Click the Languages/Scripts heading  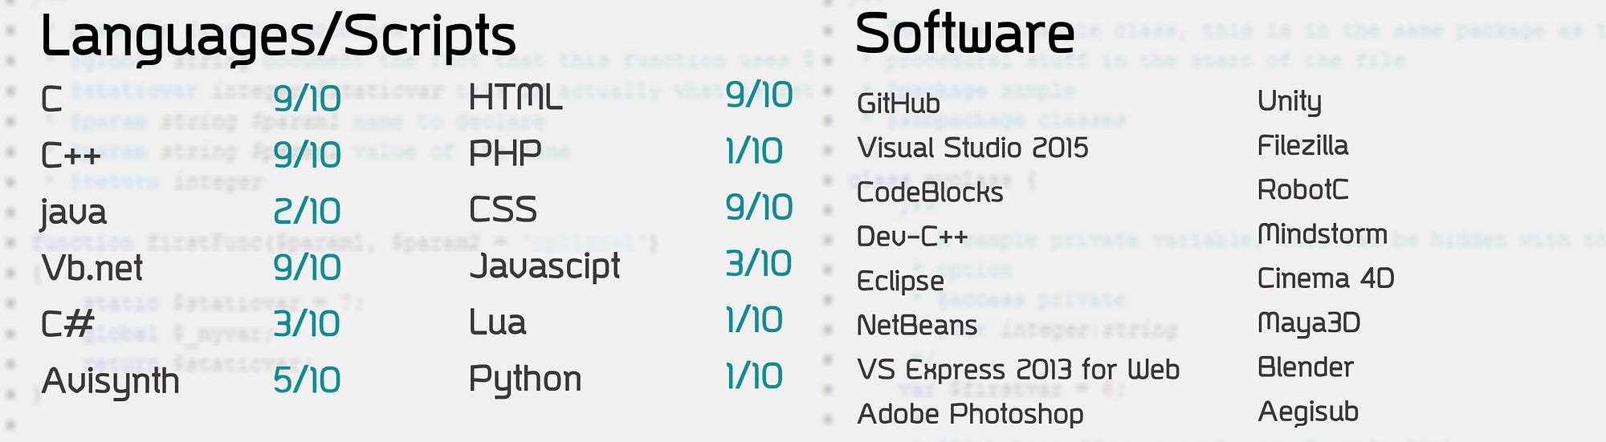(278, 37)
